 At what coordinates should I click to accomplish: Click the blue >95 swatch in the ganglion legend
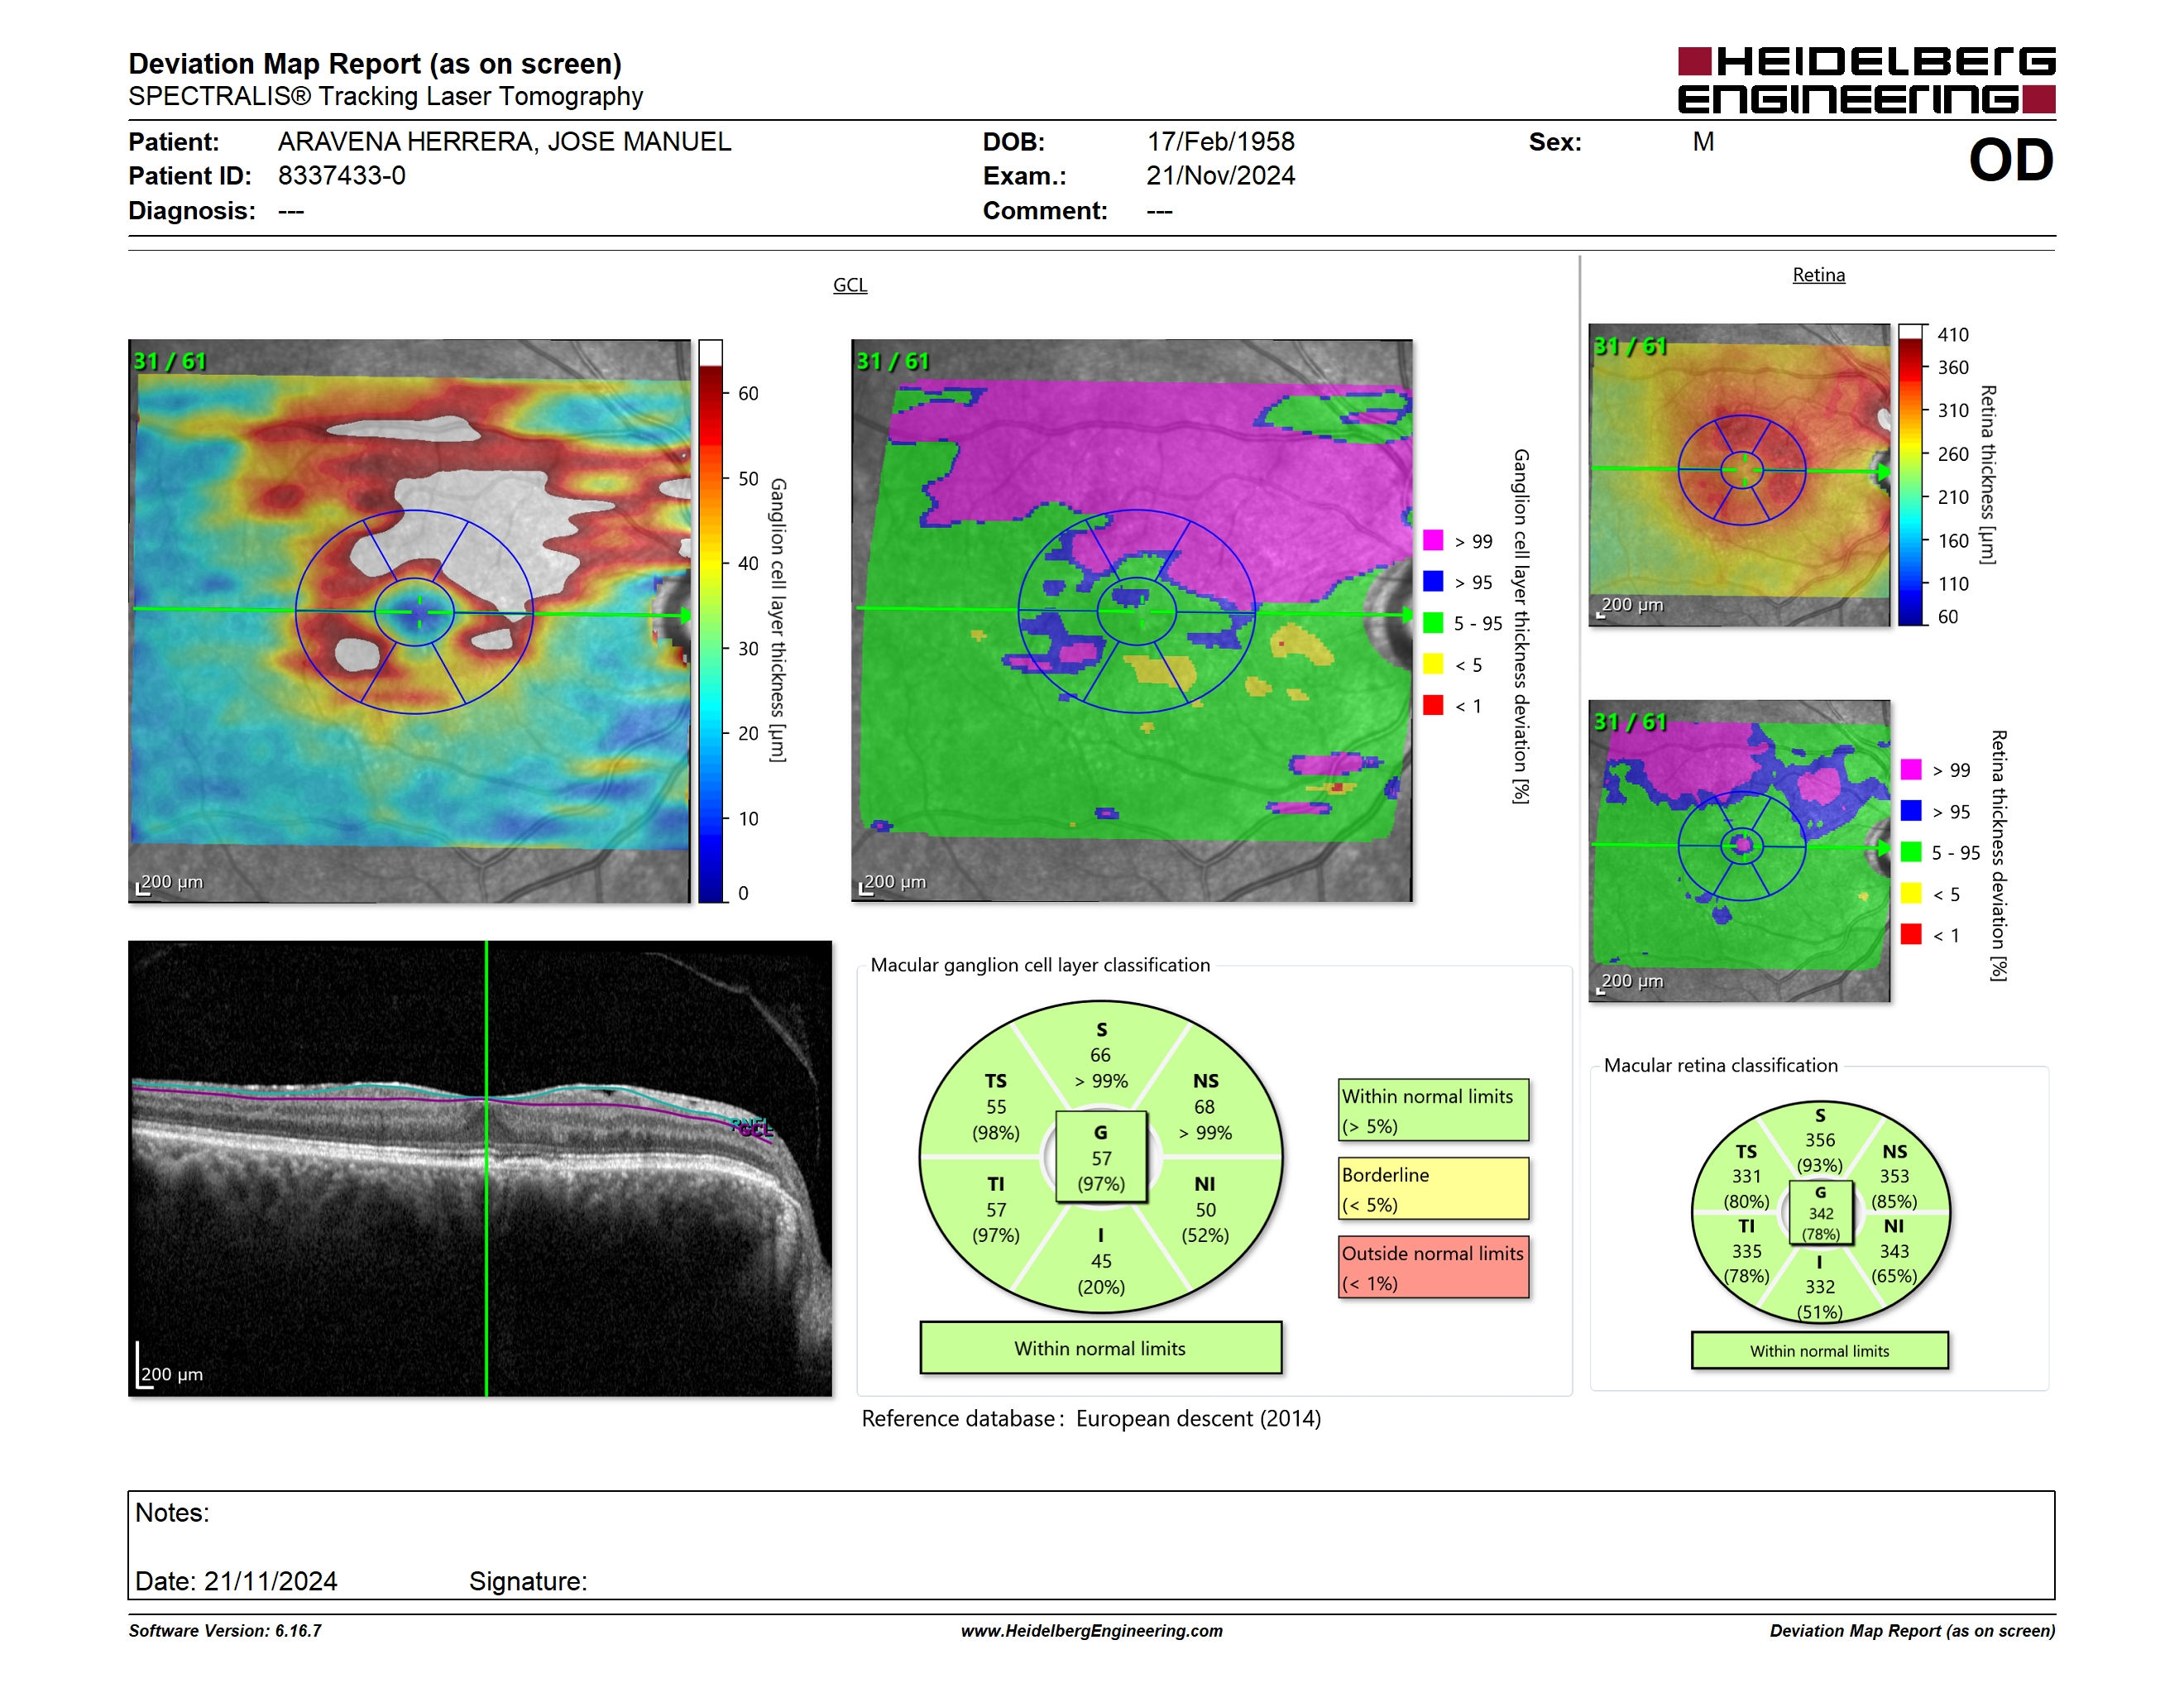pos(1433,582)
